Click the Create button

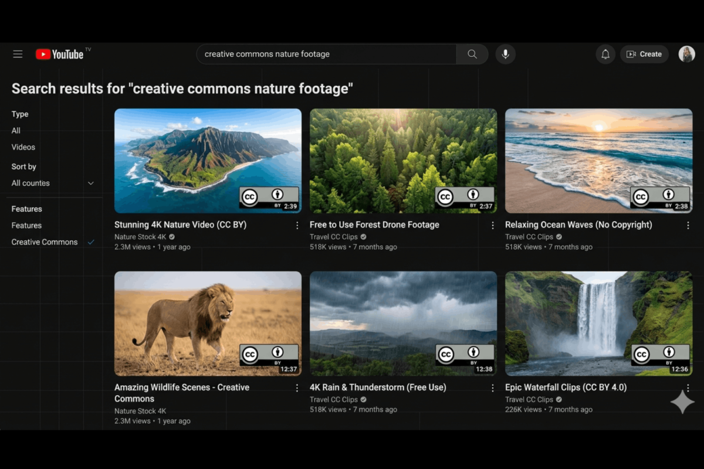644,54
